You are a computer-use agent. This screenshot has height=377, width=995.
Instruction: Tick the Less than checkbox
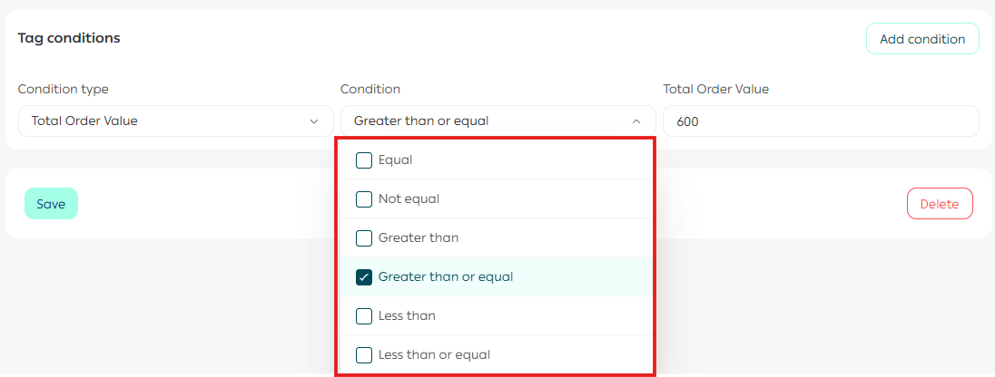pos(364,316)
